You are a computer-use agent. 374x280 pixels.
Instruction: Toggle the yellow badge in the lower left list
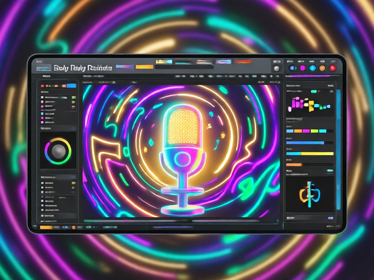tap(73, 183)
